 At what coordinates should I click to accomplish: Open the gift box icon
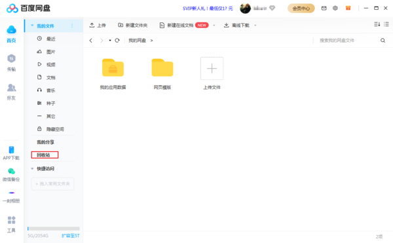[x=348, y=8]
